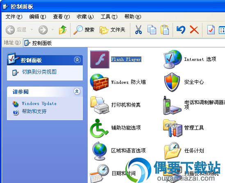Click the Back arrow toolbar button

click(x=10, y=30)
